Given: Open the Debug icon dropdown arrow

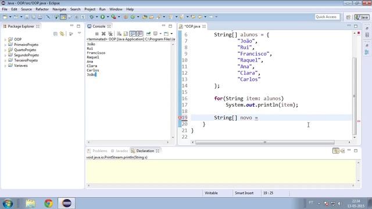Looking at the screenshot, I should [x=96, y=17].
